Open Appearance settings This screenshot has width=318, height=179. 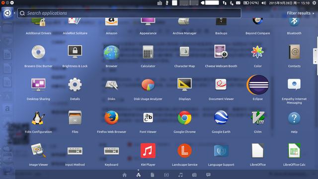[148, 21]
